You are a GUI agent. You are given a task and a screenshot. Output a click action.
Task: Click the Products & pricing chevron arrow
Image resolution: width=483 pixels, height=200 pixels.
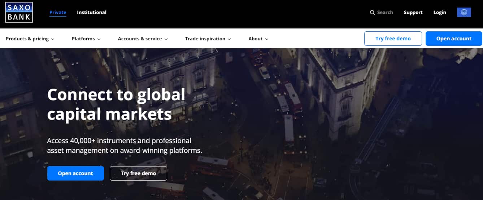(53, 39)
